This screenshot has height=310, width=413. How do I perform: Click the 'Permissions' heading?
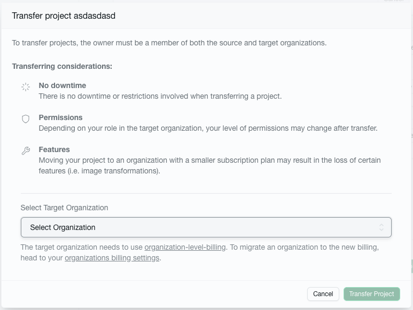coord(60,117)
